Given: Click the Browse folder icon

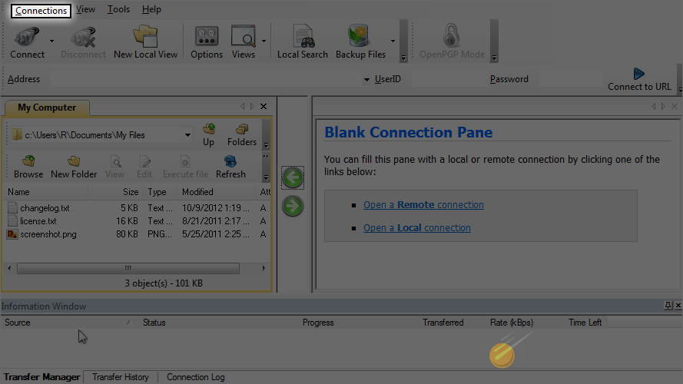Looking at the screenshot, I should pos(28,162).
